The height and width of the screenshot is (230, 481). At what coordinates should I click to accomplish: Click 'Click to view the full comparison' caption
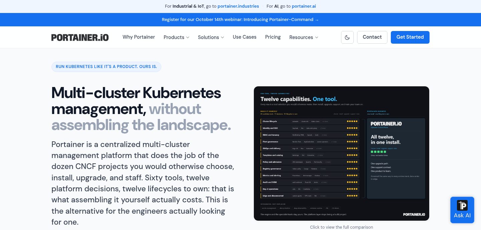tap(341, 227)
